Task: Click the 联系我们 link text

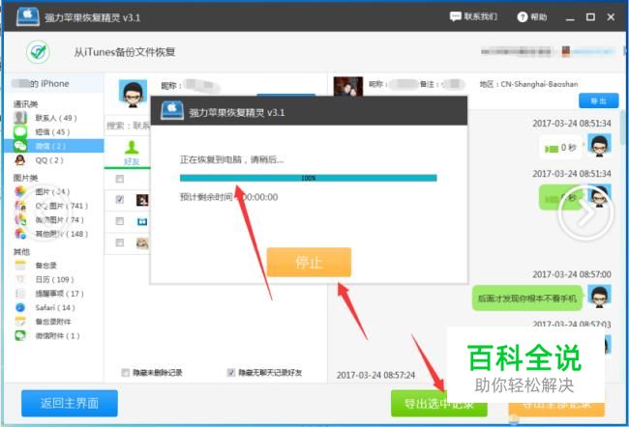Action: coord(481,16)
